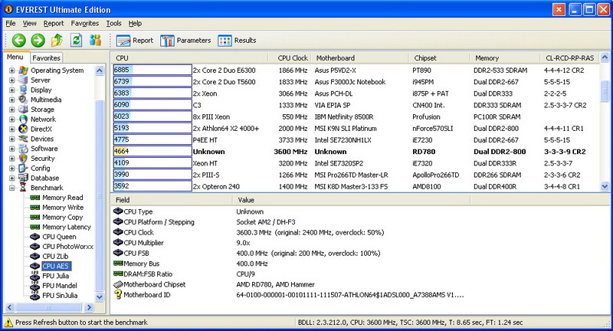This screenshot has height=331, width=613.
Task: Expand the Devices tree node
Action: [11, 139]
